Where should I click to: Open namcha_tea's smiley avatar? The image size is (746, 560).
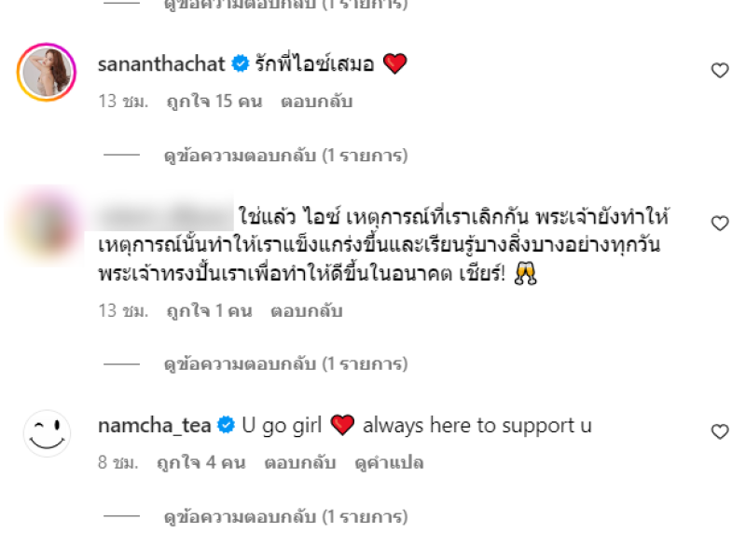coord(47,433)
